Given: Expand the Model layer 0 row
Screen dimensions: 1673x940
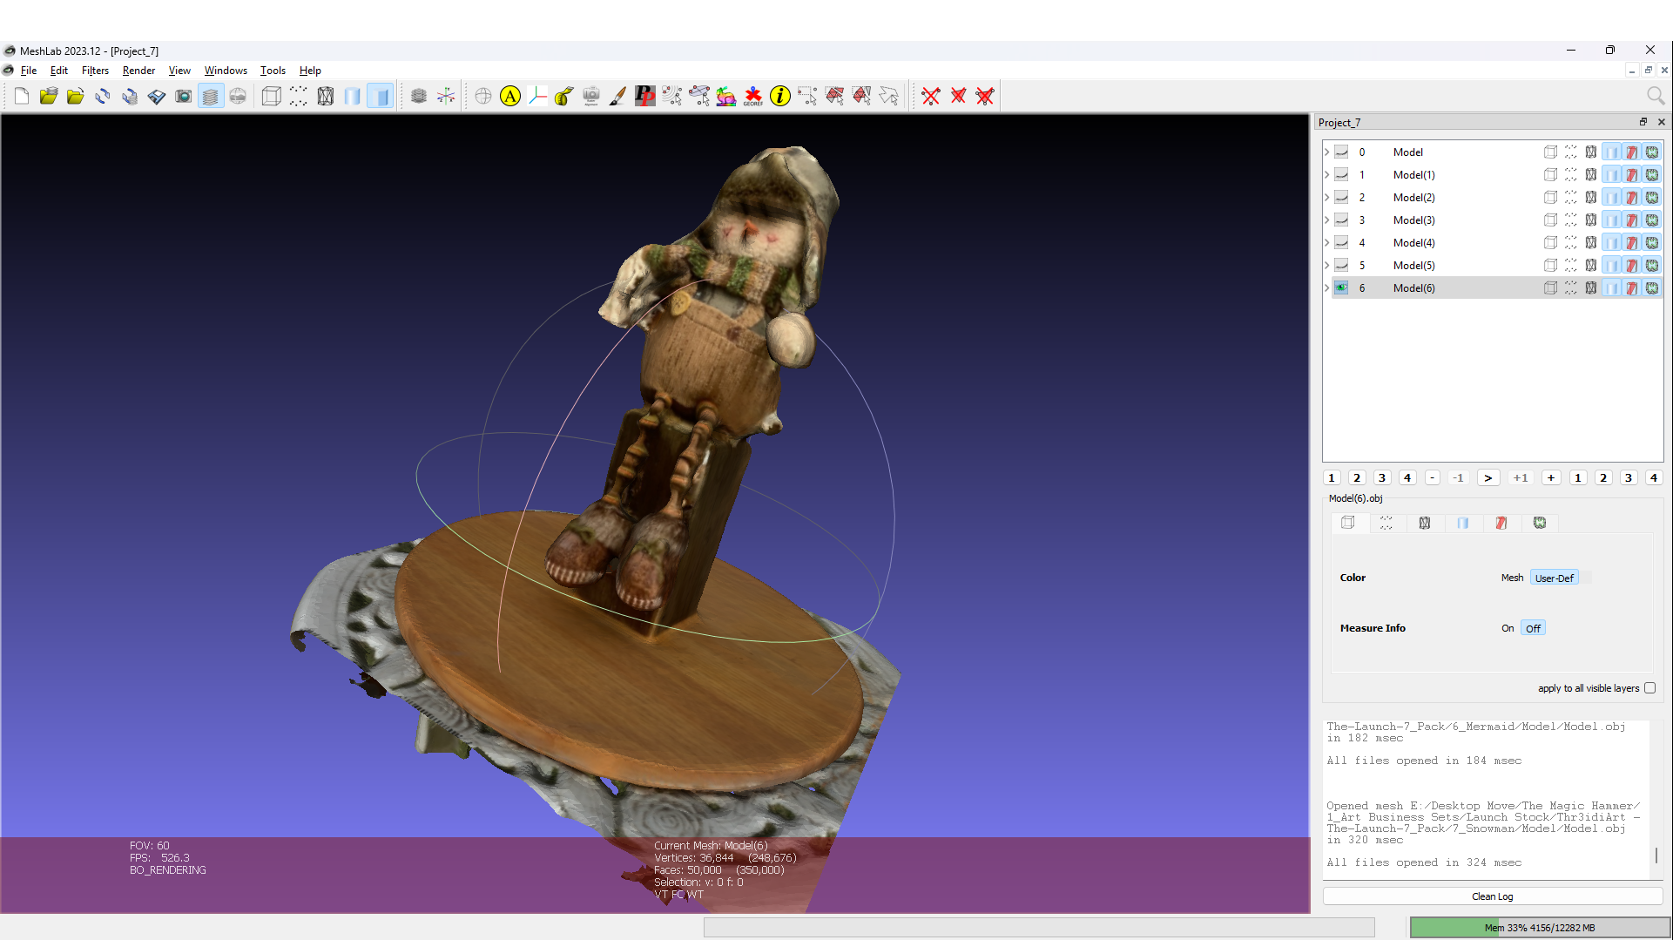Looking at the screenshot, I should click(1326, 152).
